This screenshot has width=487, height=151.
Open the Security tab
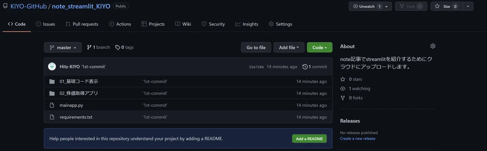point(213,24)
